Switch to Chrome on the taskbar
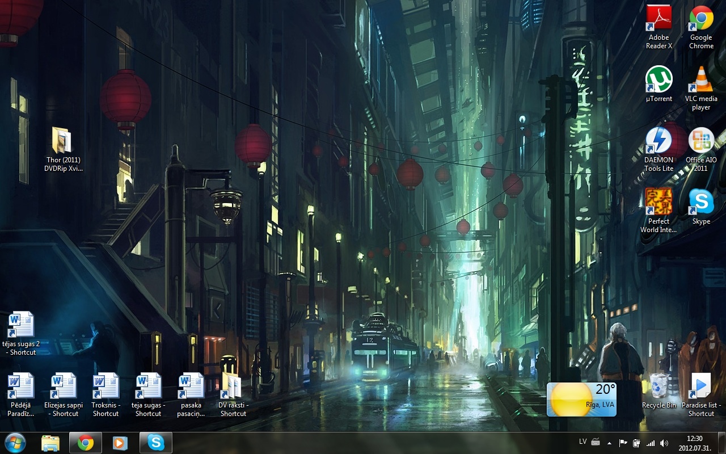726x454 pixels. pyautogui.click(x=86, y=443)
